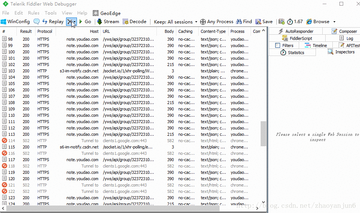Select the Inspectors tab

341,52
